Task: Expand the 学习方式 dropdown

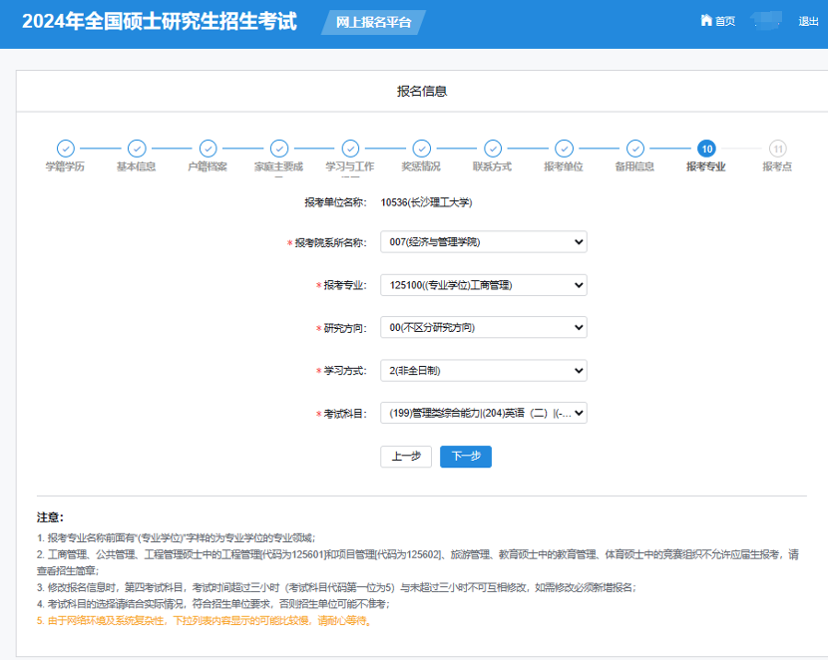Action: [483, 371]
